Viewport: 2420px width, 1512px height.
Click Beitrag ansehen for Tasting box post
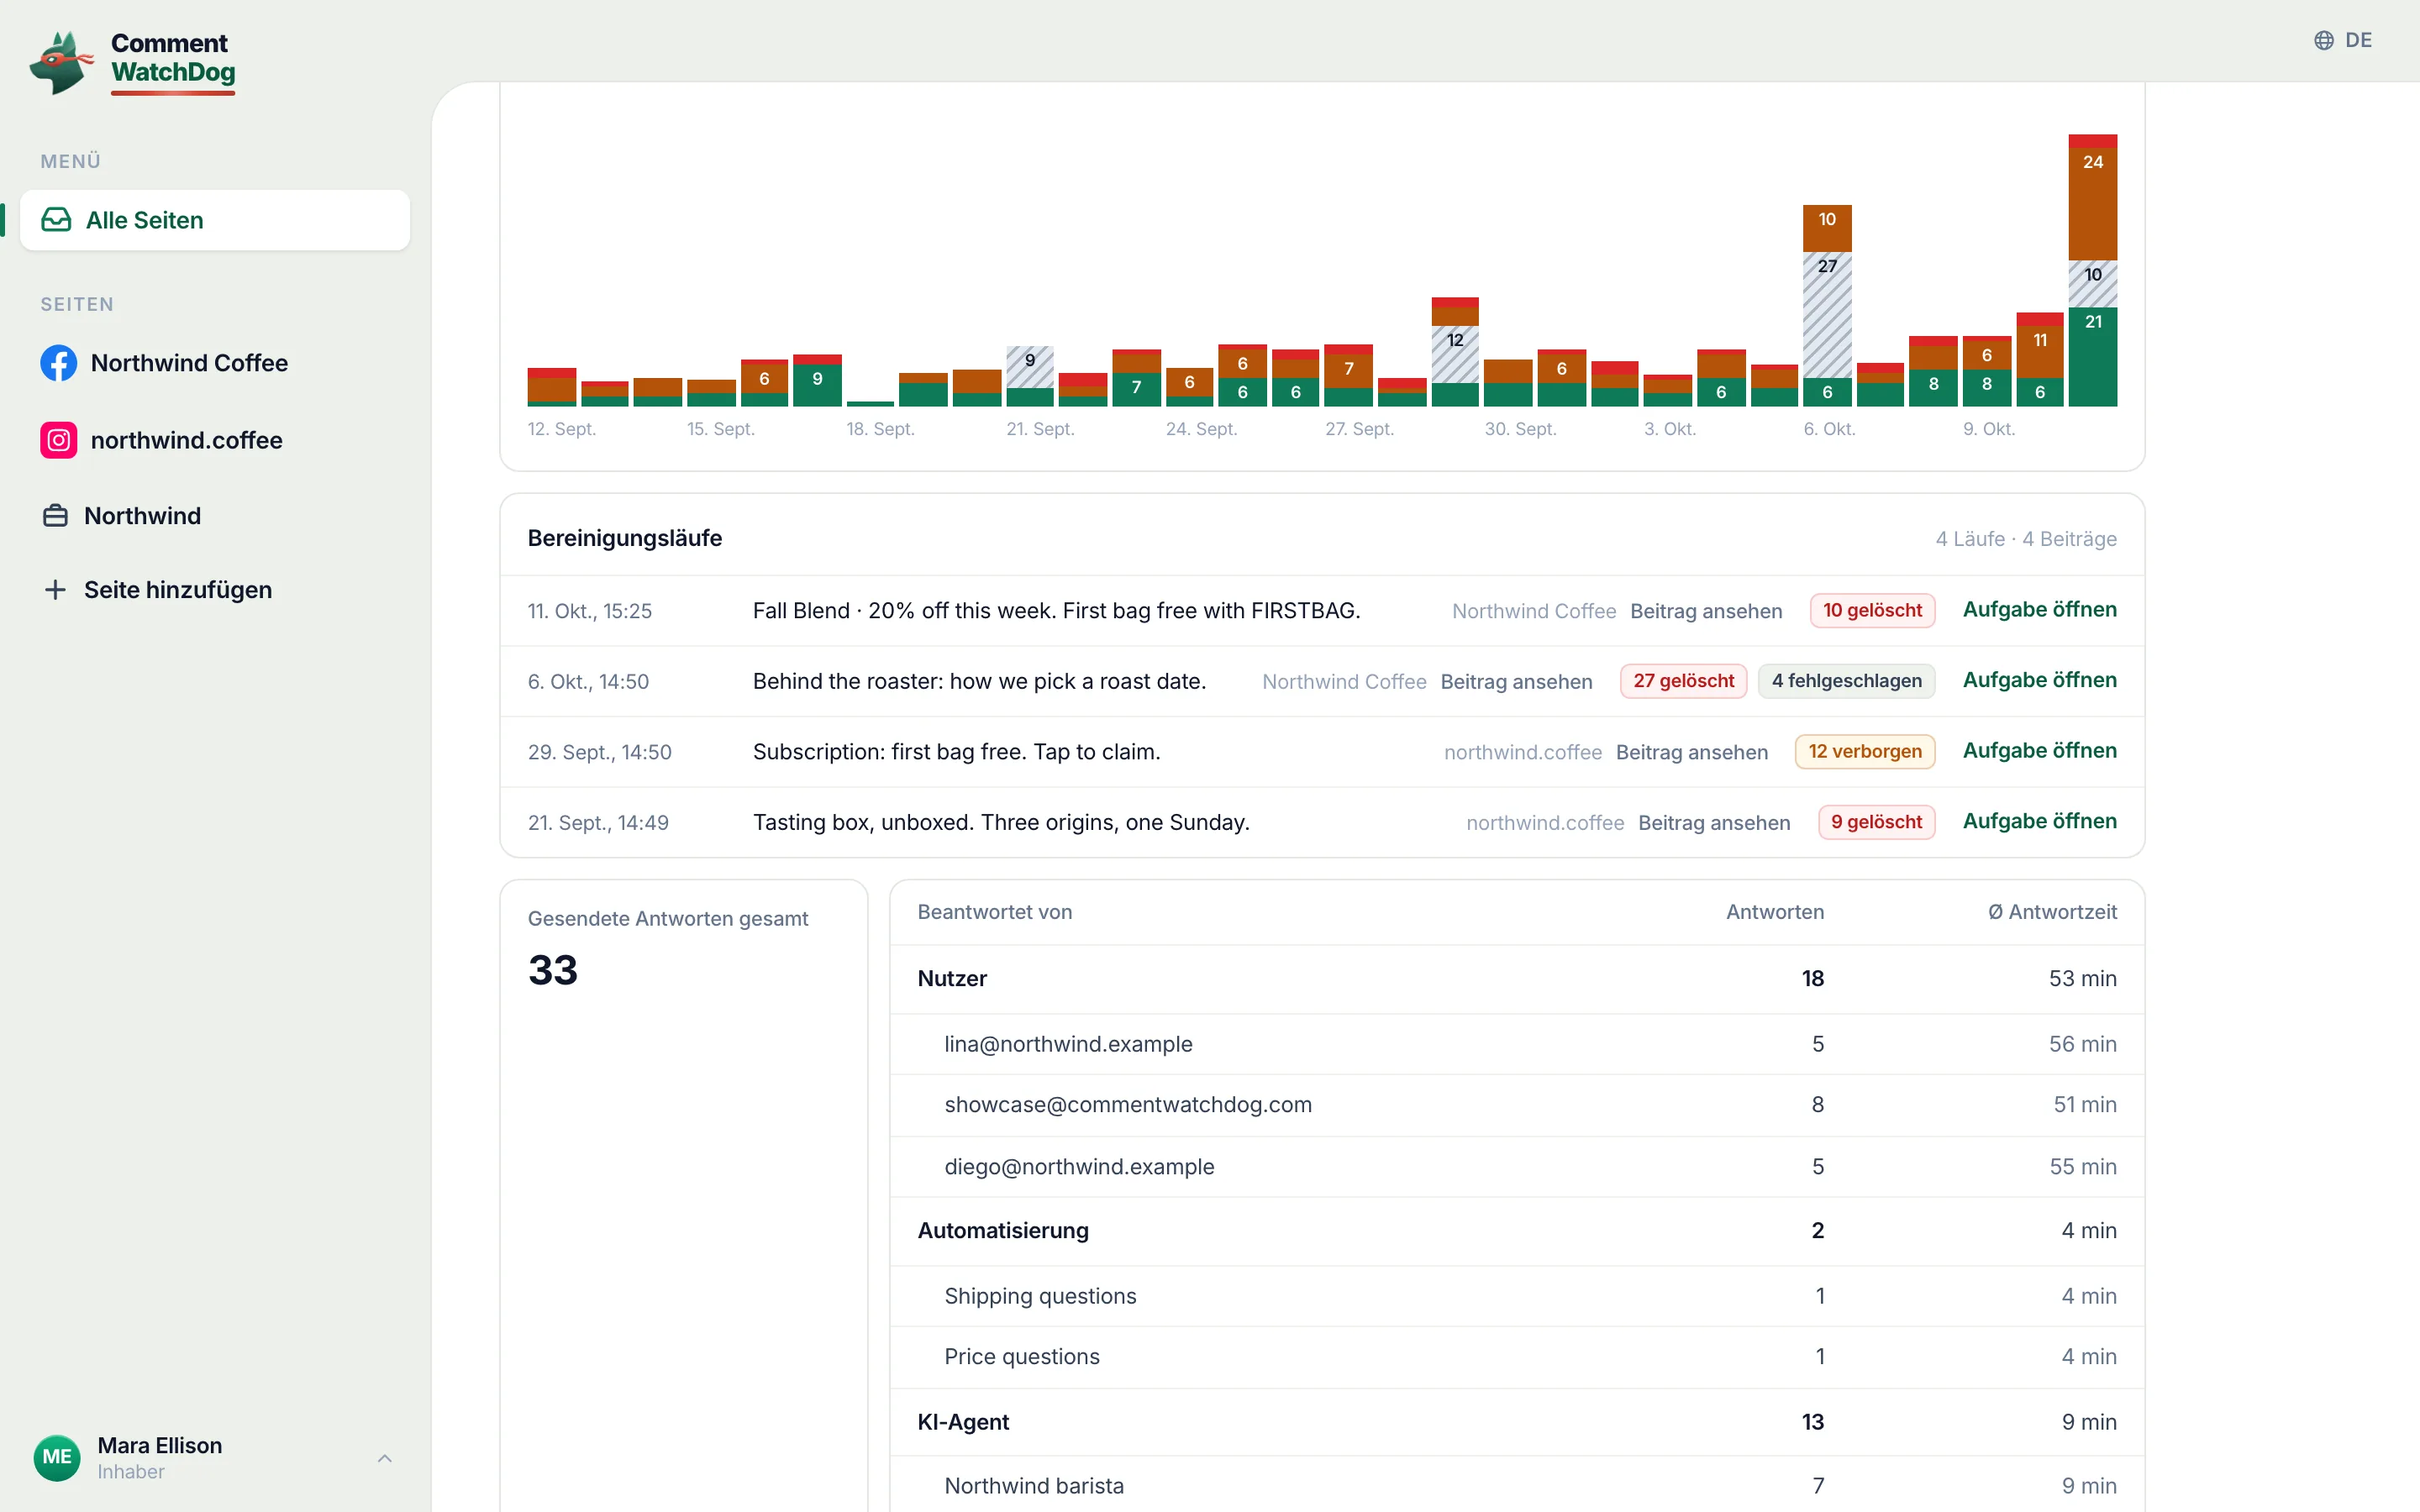[1714, 823]
